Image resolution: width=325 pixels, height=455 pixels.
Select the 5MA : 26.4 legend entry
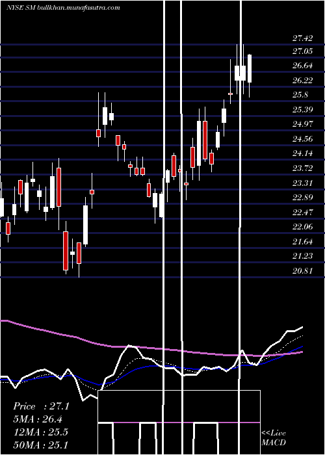(x=38, y=419)
